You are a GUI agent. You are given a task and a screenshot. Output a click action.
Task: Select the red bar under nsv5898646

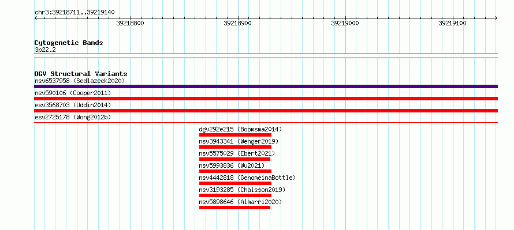click(x=234, y=208)
